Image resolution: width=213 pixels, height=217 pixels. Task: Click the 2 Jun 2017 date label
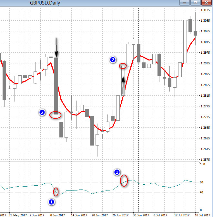pyautogui.click(x=37, y=215)
